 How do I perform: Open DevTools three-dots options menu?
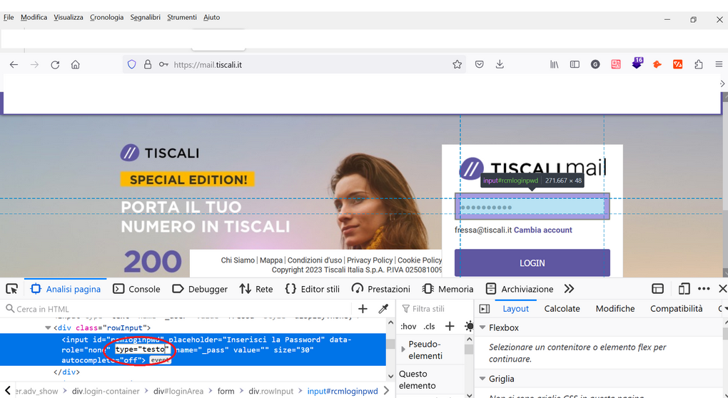coord(704,289)
